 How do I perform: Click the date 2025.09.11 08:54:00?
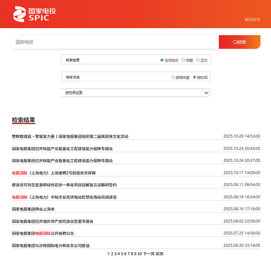(242, 185)
